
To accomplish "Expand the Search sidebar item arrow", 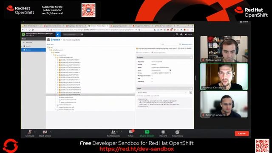I will click(x=22, y=46).
